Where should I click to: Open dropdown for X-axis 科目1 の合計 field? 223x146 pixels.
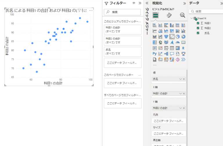pos(181,93)
